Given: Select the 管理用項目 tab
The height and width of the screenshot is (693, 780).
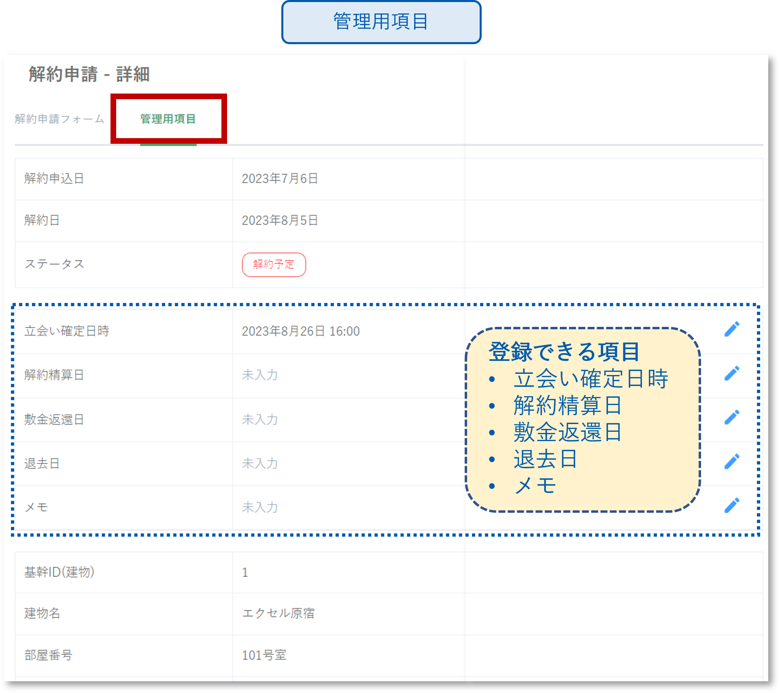Looking at the screenshot, I should [x=168, y=119].
